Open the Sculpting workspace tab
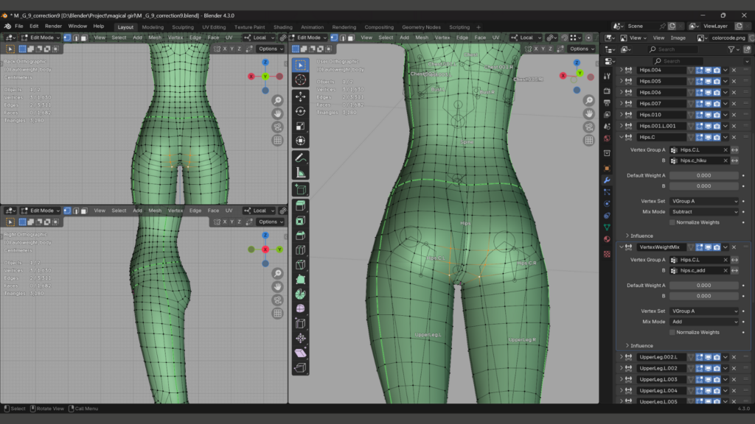The image size is (755, 424). tap(183, 27)
